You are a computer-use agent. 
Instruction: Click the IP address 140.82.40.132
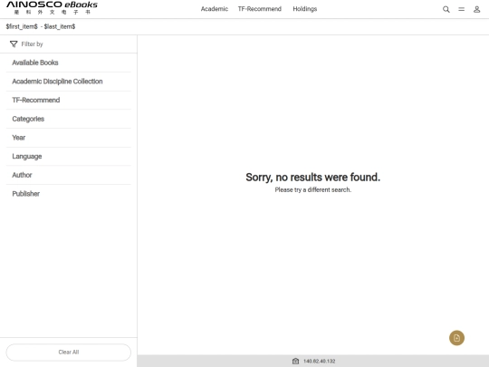coord(320,361)
